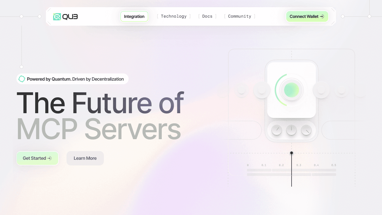The width and height of the screenshot is (382, 215).
Task: Click the Get Started button
Action: tap(37, 158)
